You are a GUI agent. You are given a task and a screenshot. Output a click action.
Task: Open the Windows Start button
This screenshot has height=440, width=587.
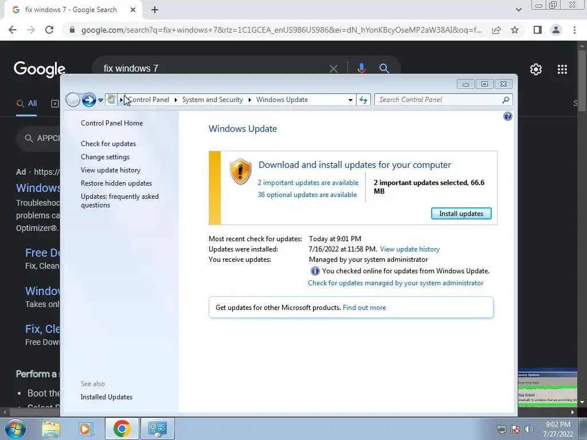pyautogui.click(x=15, y=429)
